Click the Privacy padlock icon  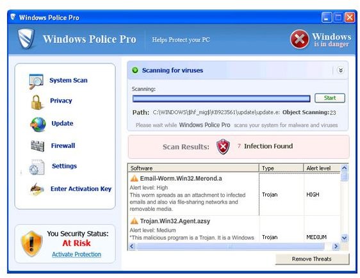click(37, 102)
